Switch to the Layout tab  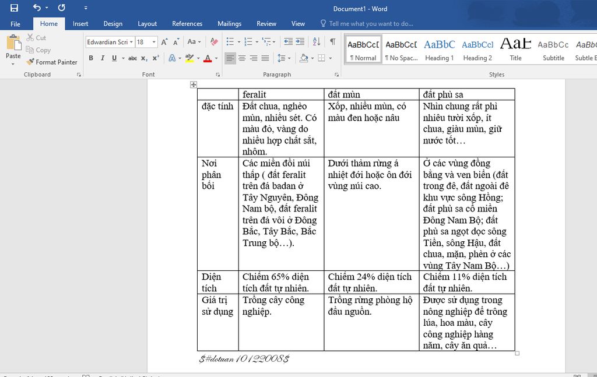pyautogui.click(x=147, y=23)
